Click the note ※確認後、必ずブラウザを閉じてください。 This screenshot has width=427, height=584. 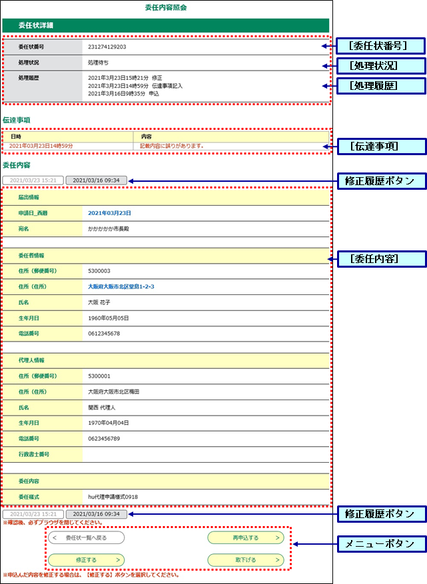pos(53,523)
